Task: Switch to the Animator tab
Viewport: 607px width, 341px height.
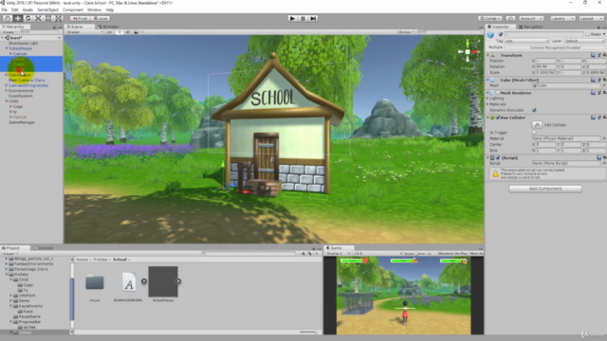Action: click(x=109, y=27)
